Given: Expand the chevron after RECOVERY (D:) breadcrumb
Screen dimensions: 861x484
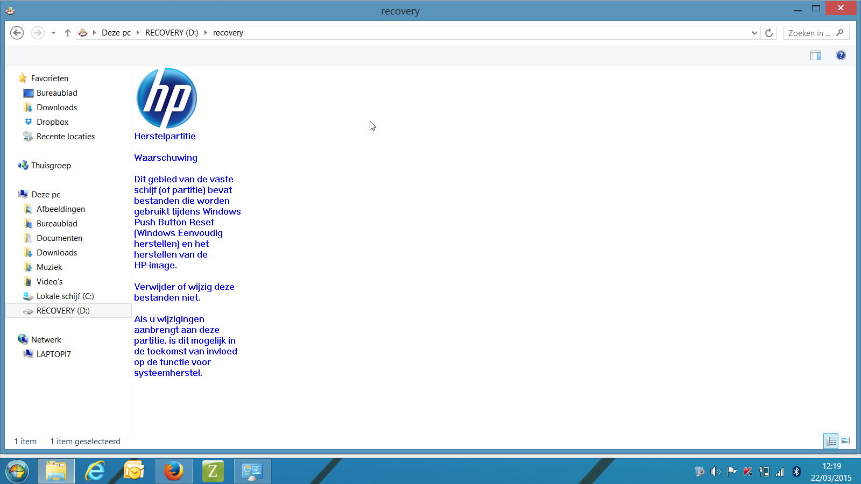Looking at the screenshot, I should [x=206, y=33].
